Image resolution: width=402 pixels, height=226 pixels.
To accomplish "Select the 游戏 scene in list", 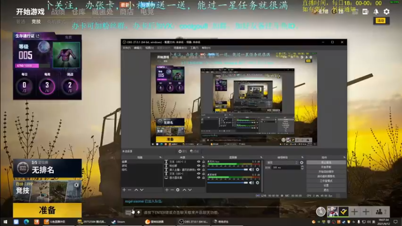I will (x=142, y=166).
